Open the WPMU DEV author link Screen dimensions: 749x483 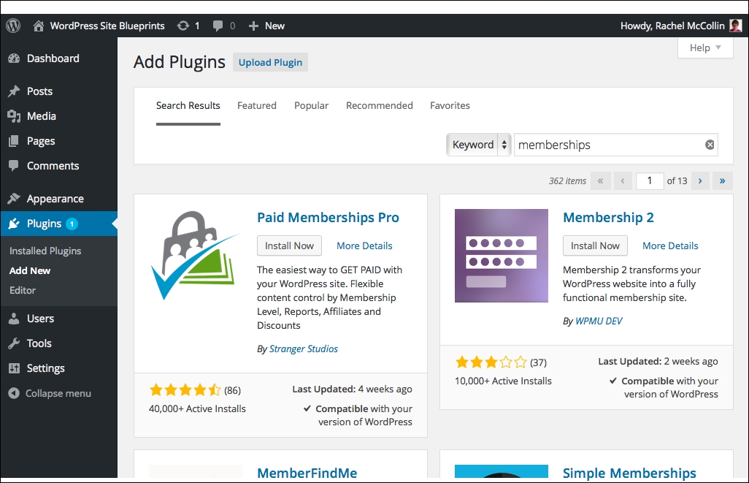tap(599, 322)
